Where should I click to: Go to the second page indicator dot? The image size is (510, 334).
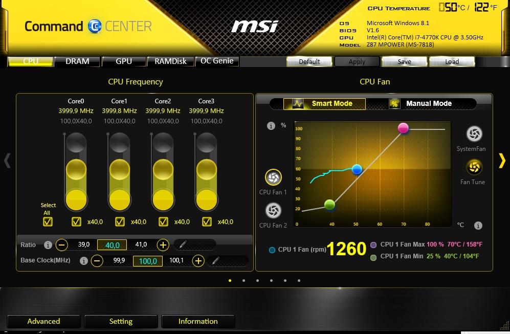click(x=243, y=280)
